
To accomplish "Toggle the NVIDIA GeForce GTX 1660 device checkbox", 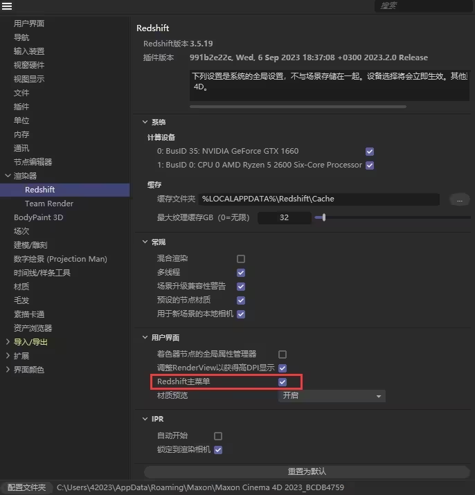I will pyautogui.click(x=370, y=152).
